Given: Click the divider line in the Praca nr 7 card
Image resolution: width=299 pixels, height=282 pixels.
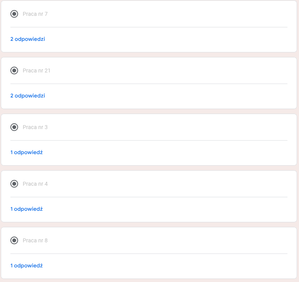Looking at the screenshot, I should 149,27.
